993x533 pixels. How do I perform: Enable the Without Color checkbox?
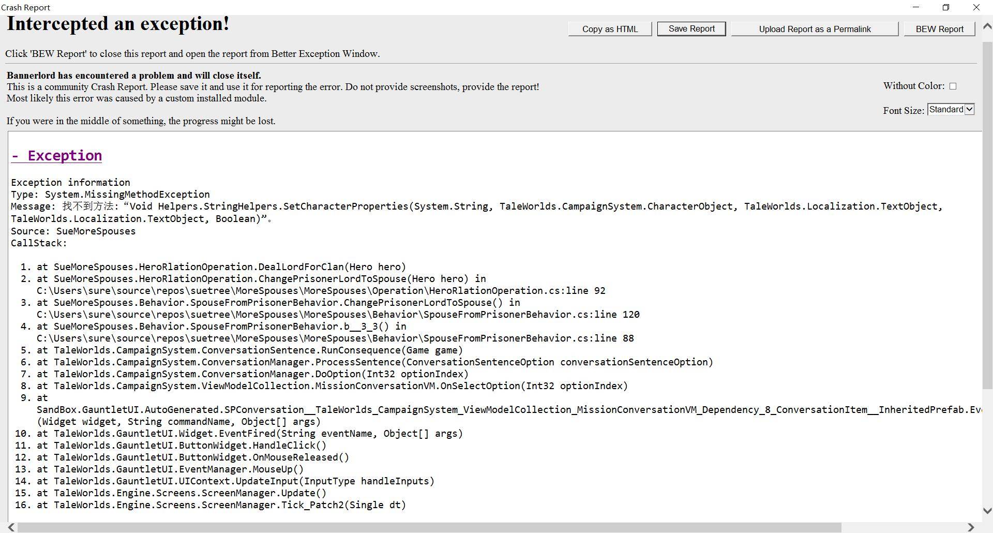click(953, 86)
